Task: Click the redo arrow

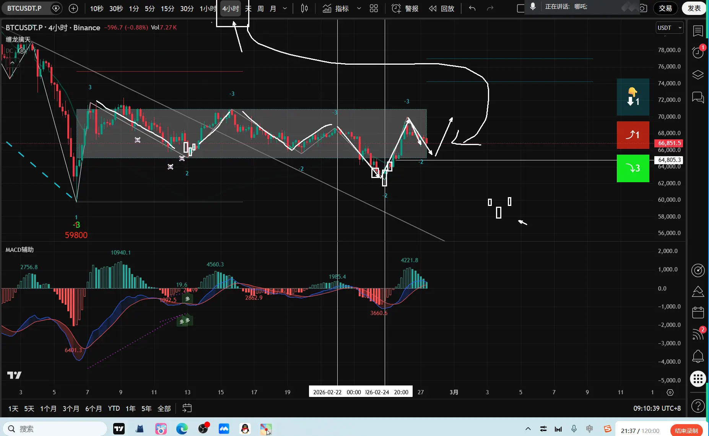Action: pyautogui.click(x=490, y=8)
